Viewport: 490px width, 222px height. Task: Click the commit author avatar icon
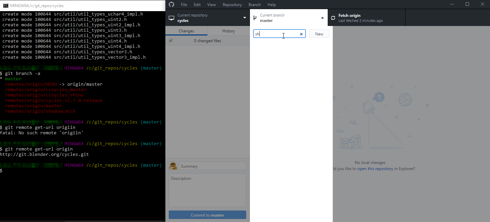pos(173,166)
